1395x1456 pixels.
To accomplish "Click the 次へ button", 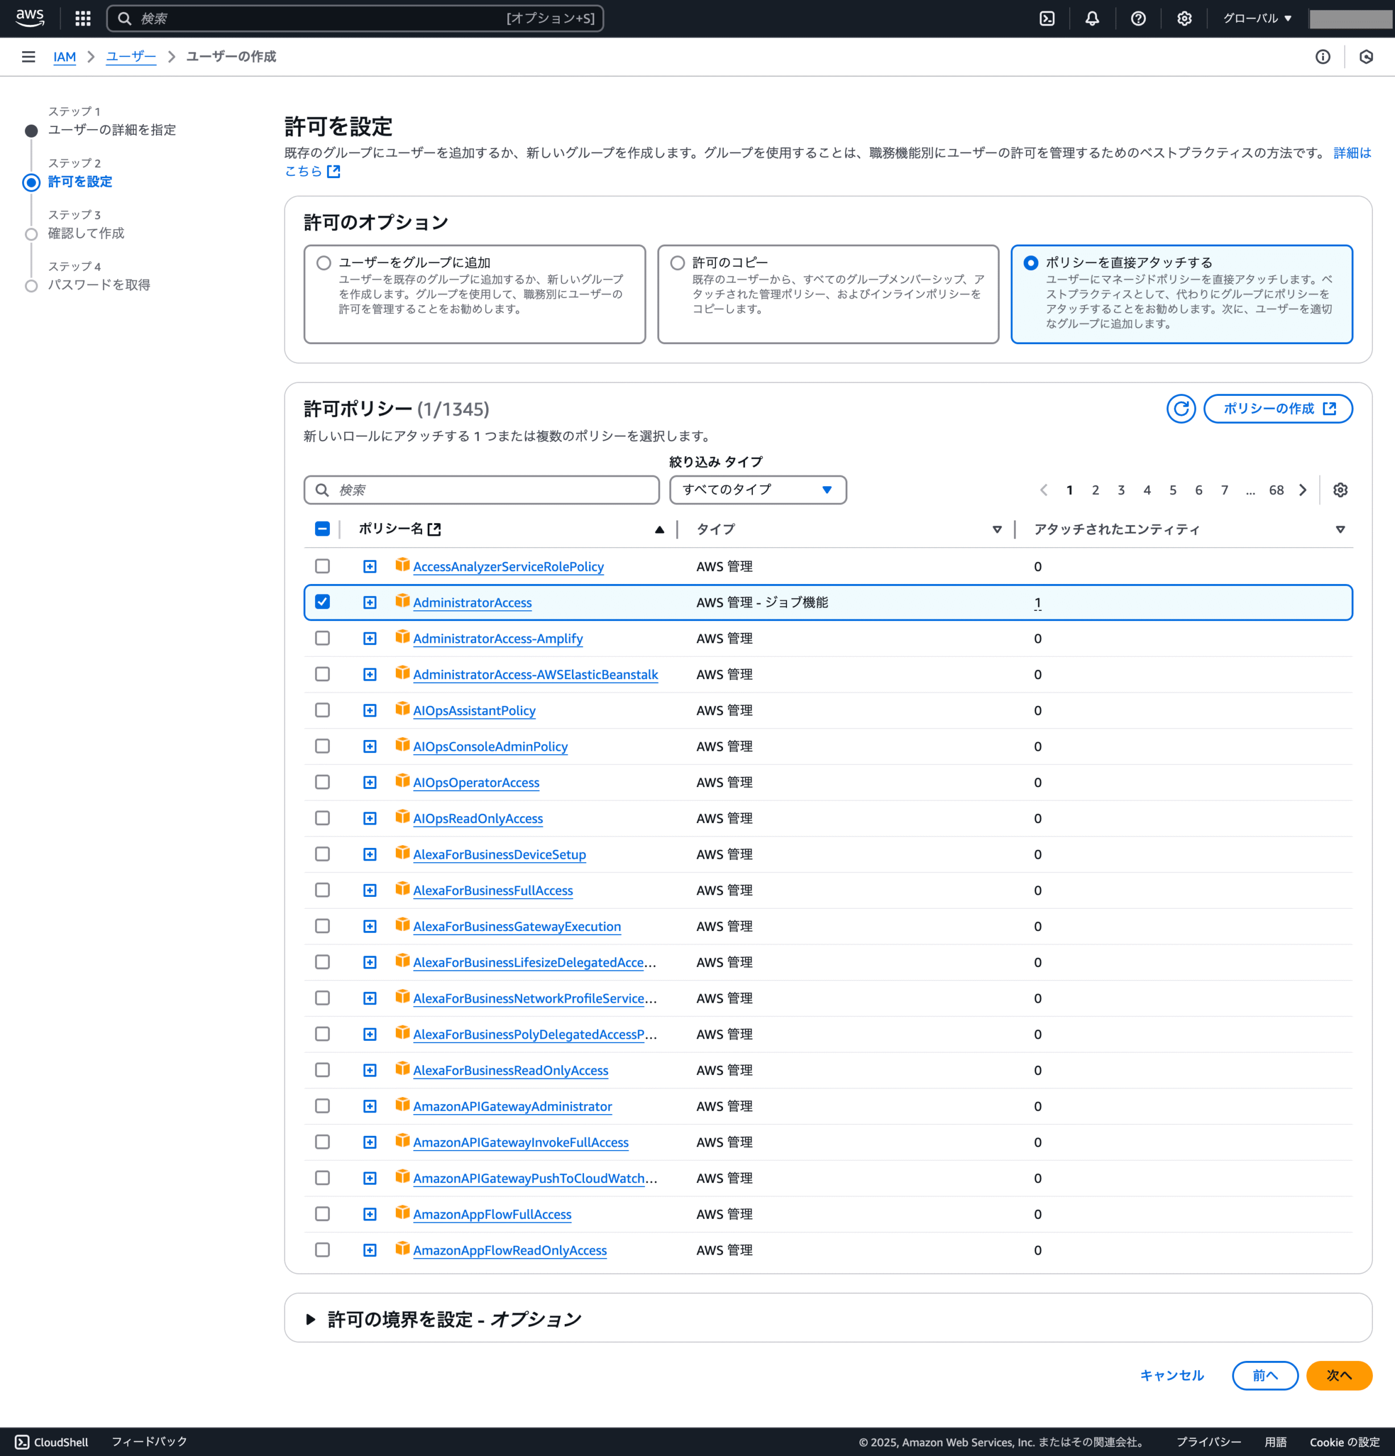I will coord(1339,1375).
